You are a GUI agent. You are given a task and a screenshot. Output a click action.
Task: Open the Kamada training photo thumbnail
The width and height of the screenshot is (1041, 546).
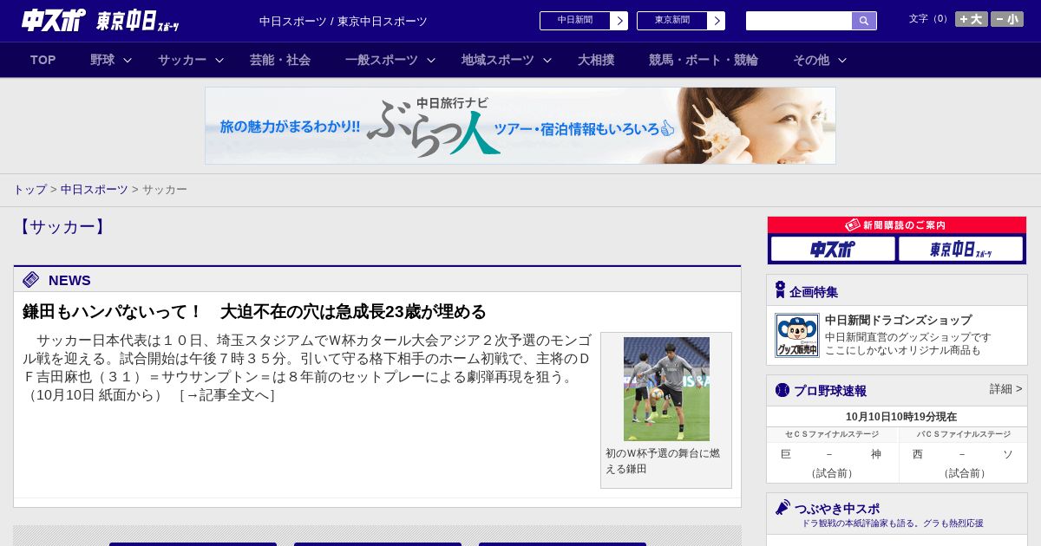(x=666, y=389)
